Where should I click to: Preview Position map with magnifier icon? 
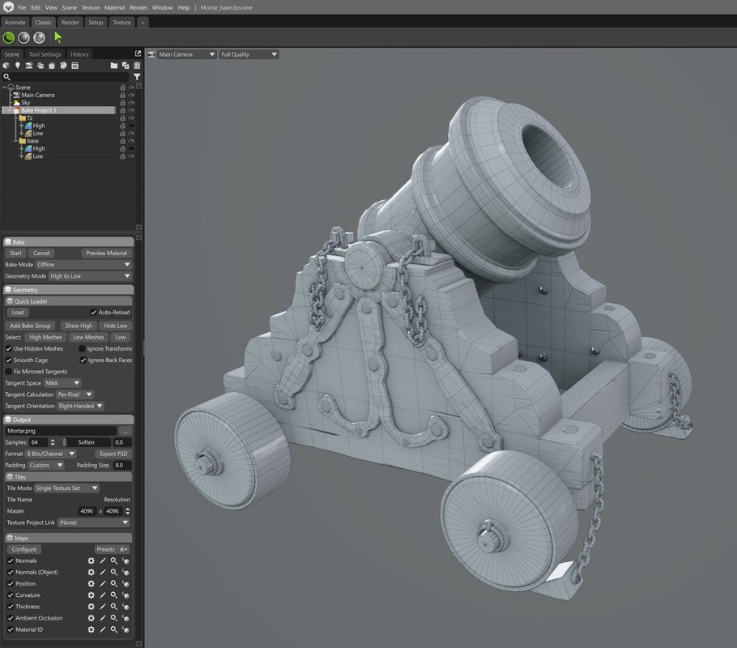pyautogui.click(x=113, y=583)
